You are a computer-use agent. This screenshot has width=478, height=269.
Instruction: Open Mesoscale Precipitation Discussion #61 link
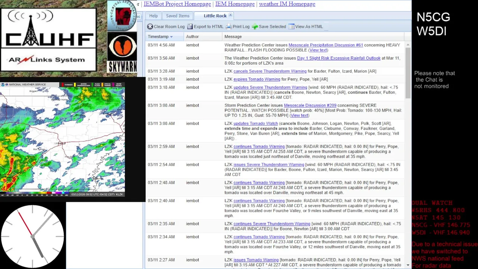326,45
